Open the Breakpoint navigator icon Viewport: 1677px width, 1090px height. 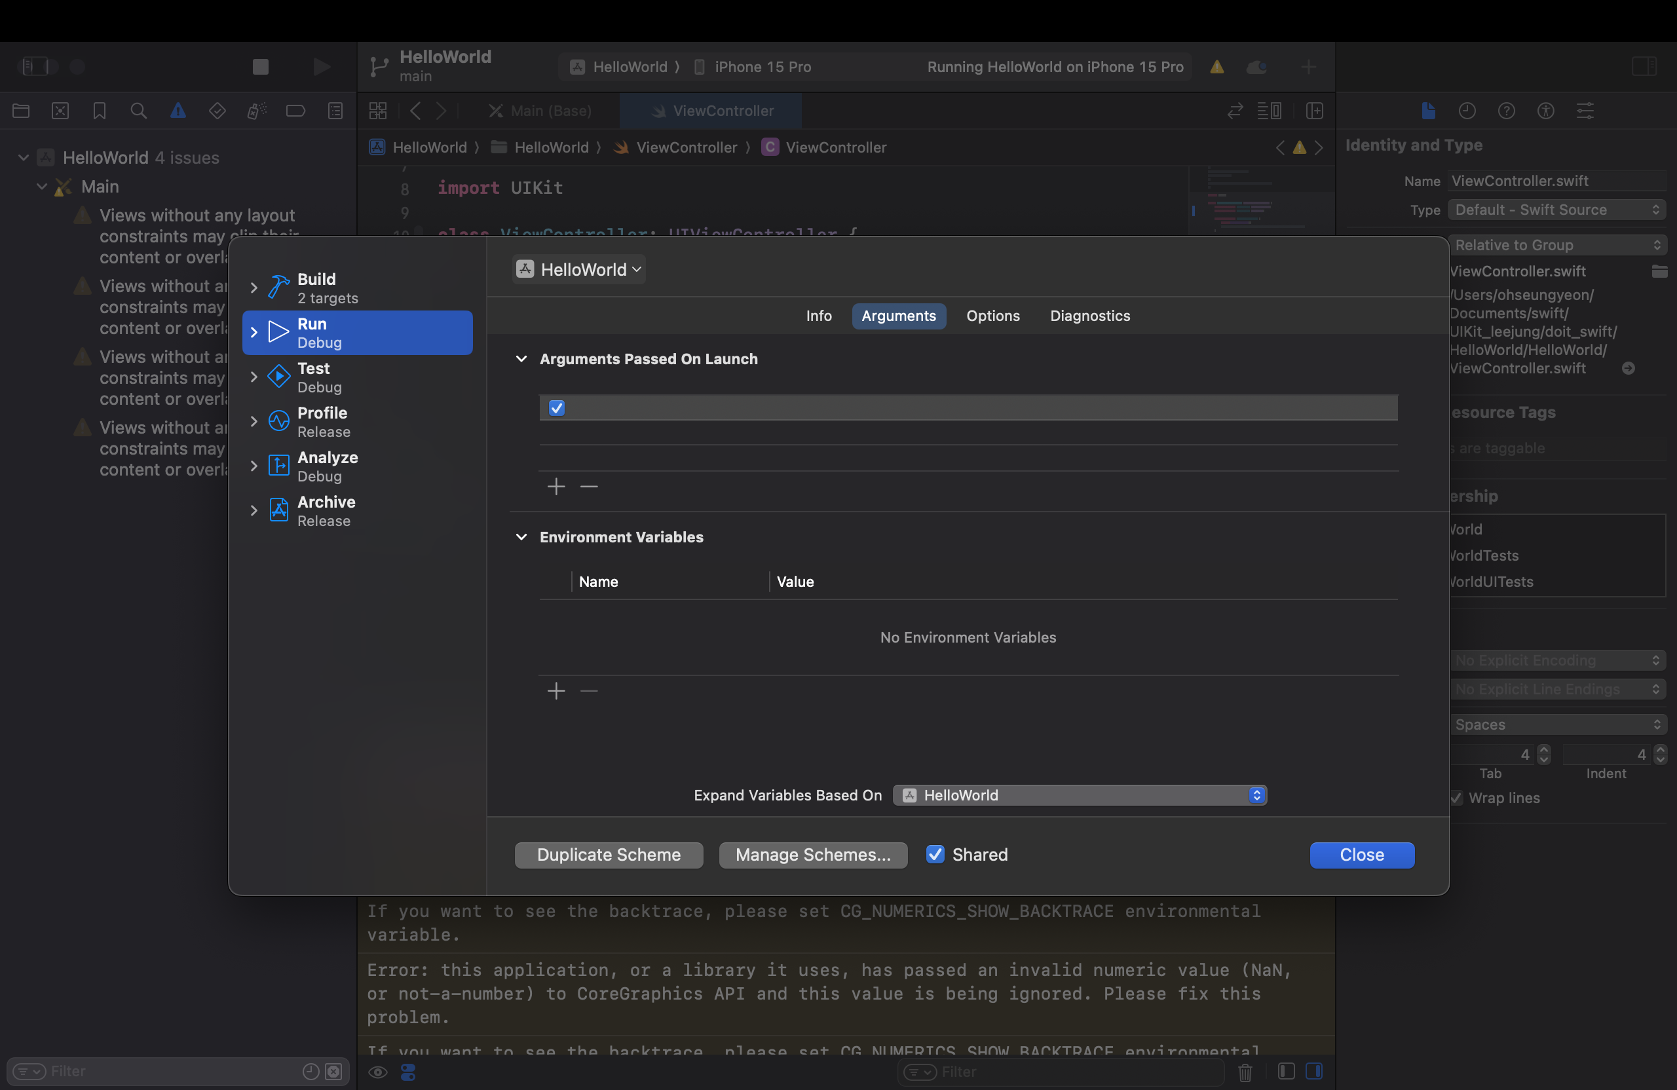point(296,111)
